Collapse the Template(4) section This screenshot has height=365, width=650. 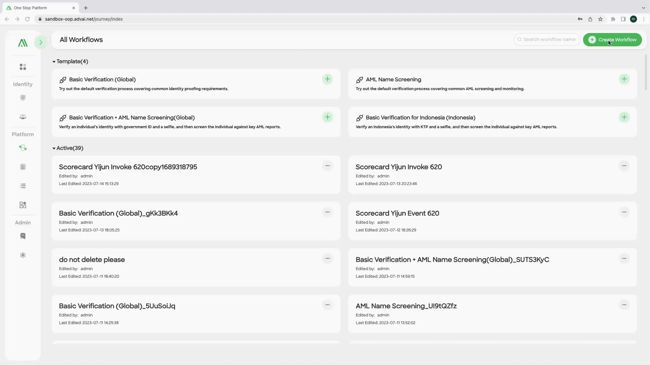point(54,62)
